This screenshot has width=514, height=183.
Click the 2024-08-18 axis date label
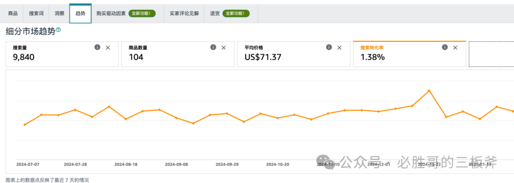(126, 164)
